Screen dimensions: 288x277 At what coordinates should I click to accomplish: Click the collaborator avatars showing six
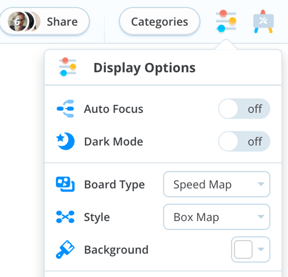[x=23, y=22]
